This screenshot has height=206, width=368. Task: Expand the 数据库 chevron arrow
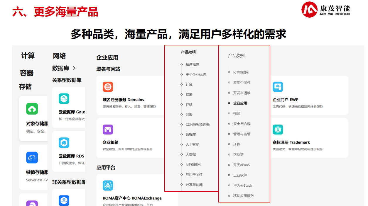tap(74, 68)
